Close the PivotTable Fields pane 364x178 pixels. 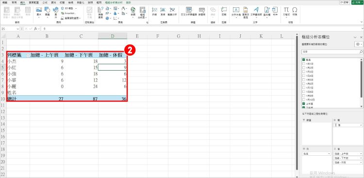point(361,37)
